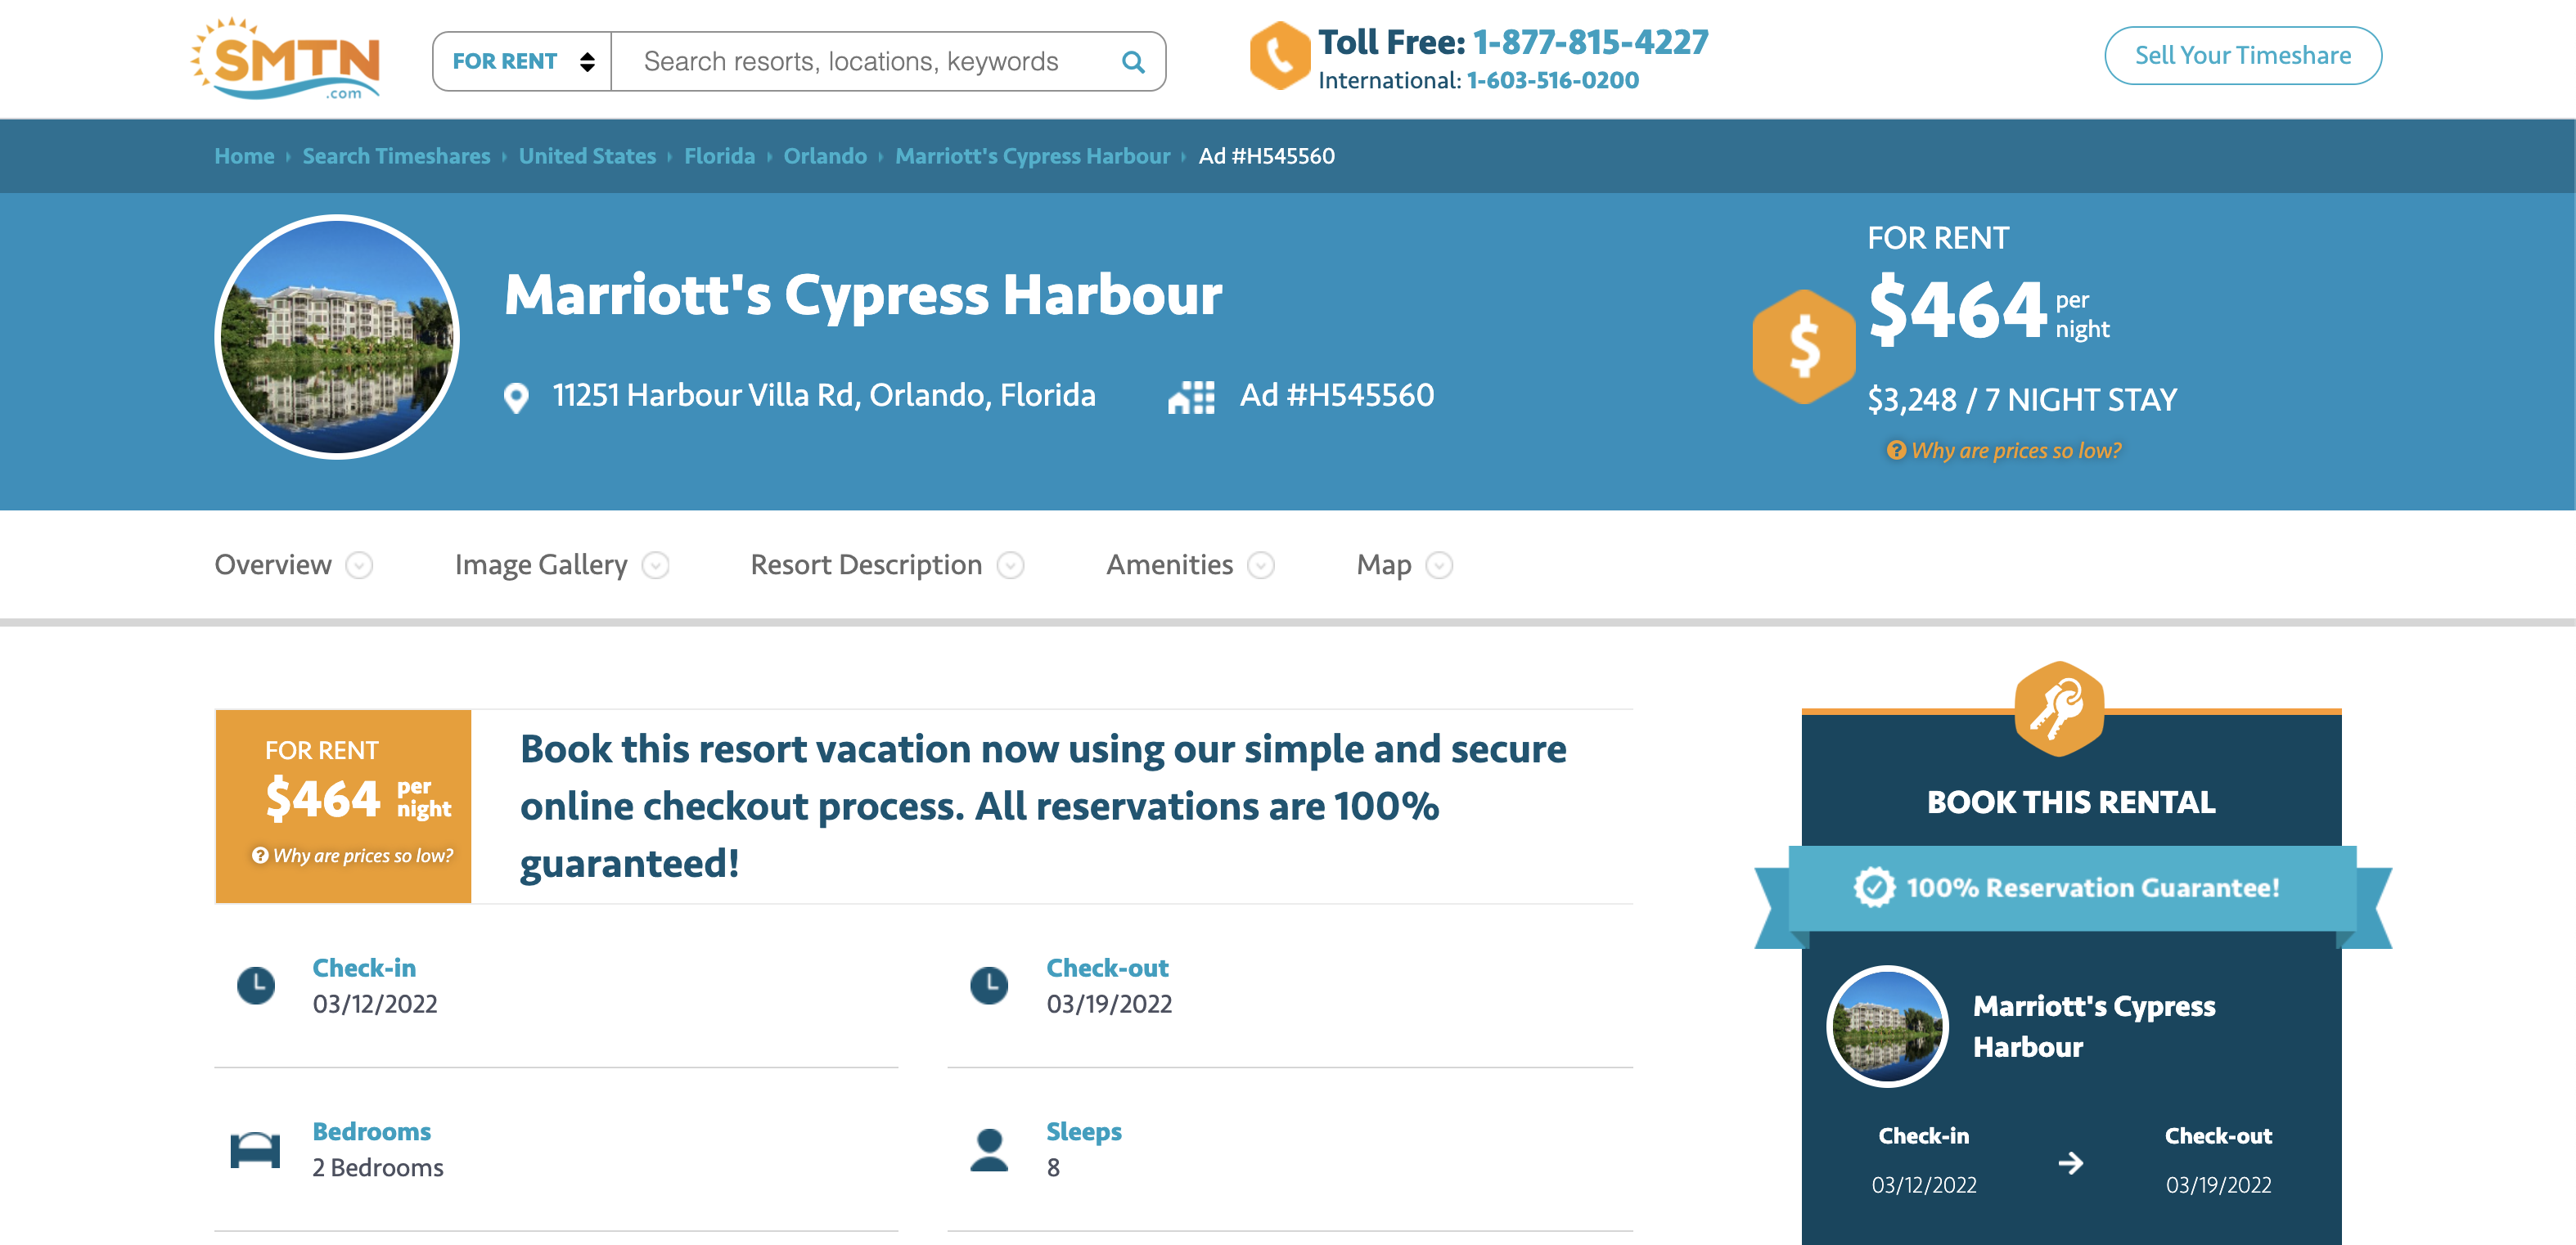Image resolution: width=2576 pixels, height=1245 pixels.
Task: Click the address 11251 Harbour Villa Rd
Action: [824, 395]
